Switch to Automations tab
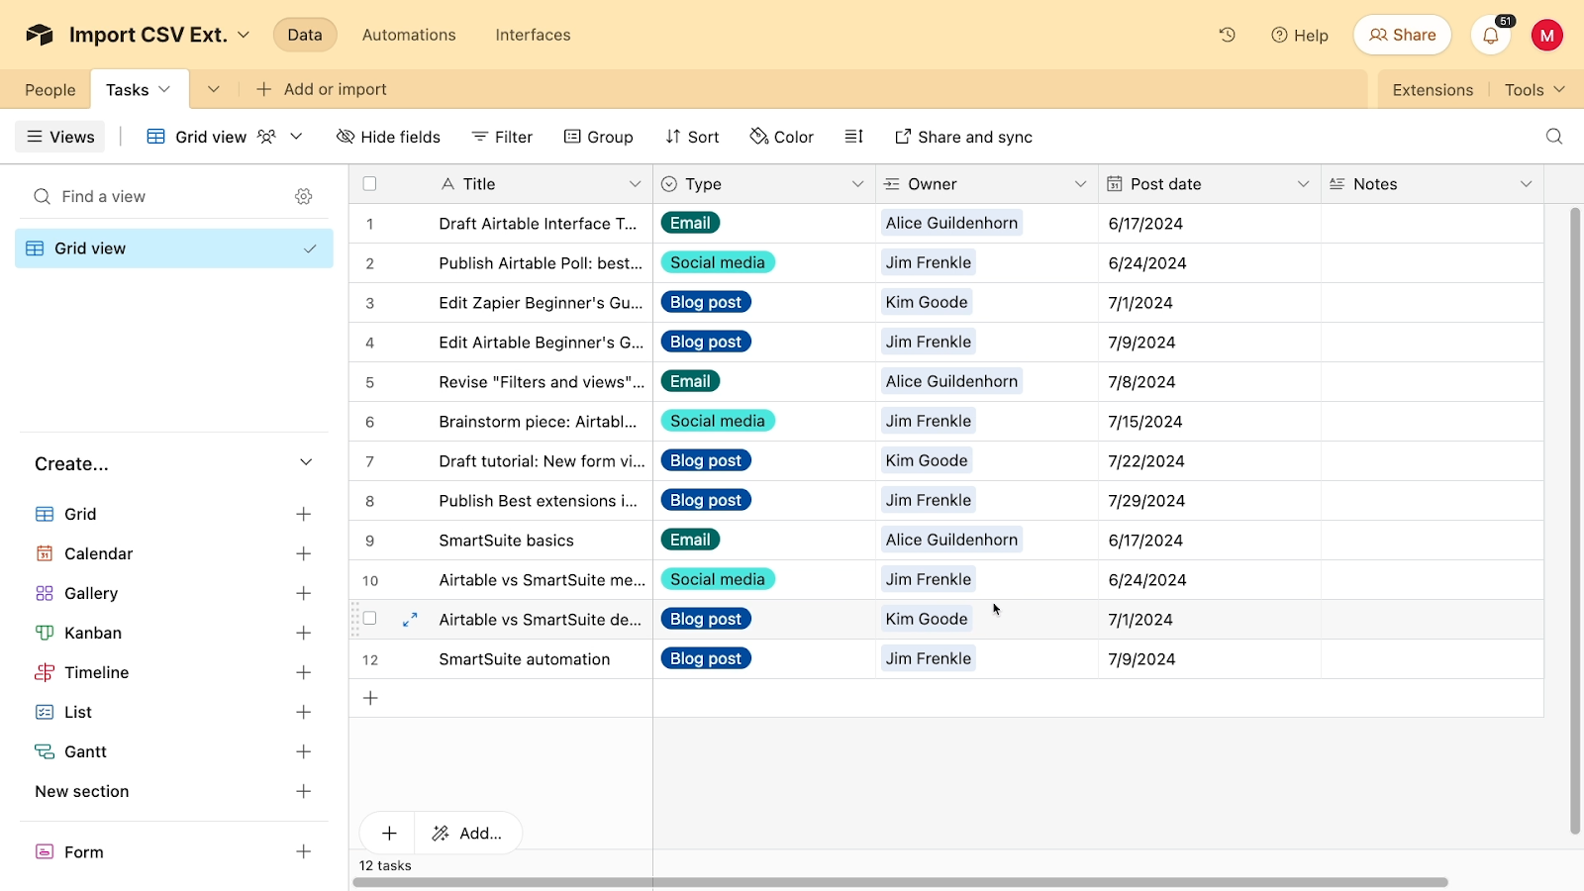Viewport: 1584px width, 891px height. (409, 35)
